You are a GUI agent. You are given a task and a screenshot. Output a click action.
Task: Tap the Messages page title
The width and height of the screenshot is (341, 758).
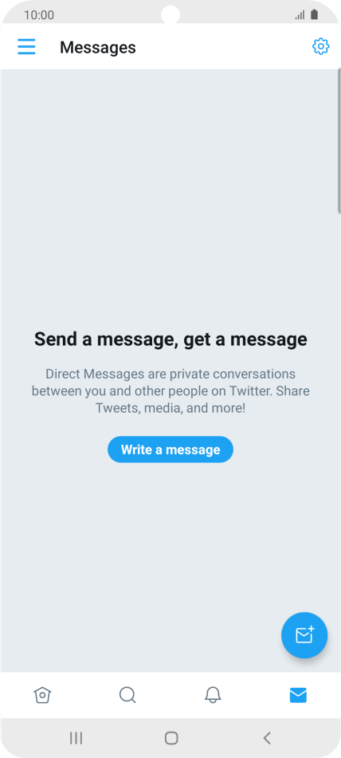[97, 47]
